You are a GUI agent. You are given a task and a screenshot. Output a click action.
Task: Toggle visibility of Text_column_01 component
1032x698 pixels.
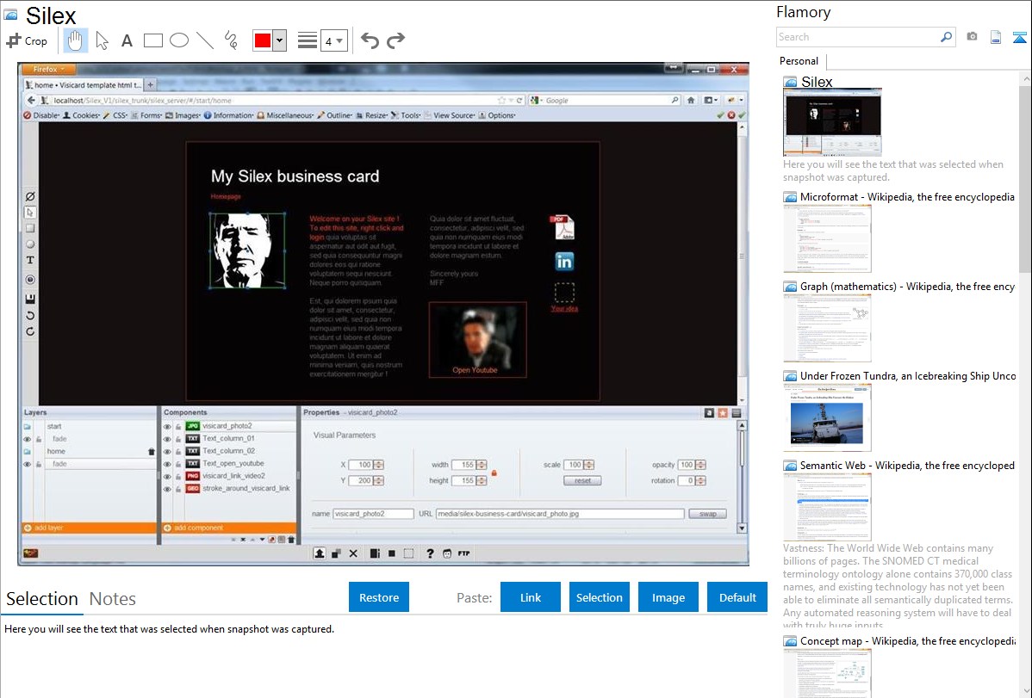coord(167,440)
